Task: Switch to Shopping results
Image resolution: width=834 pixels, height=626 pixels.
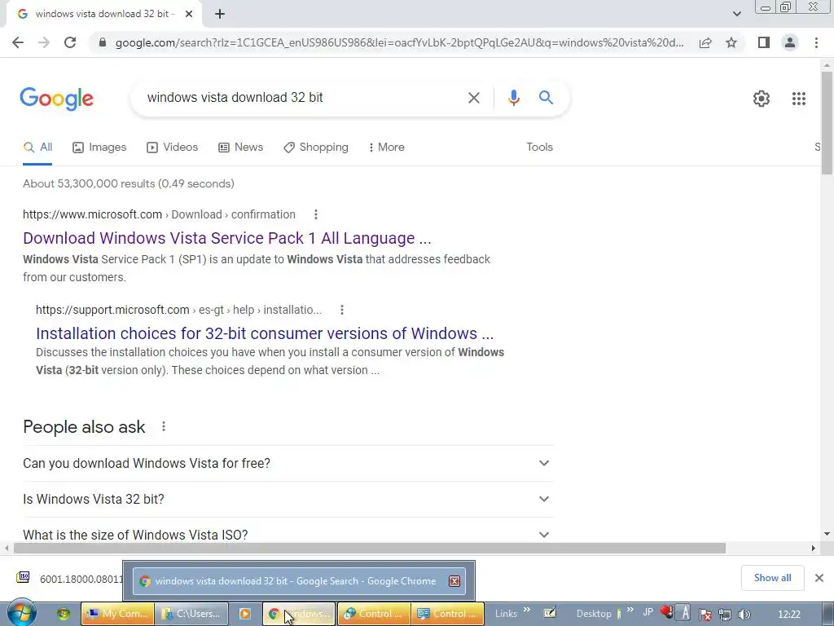Action: (x=316, y=148)
